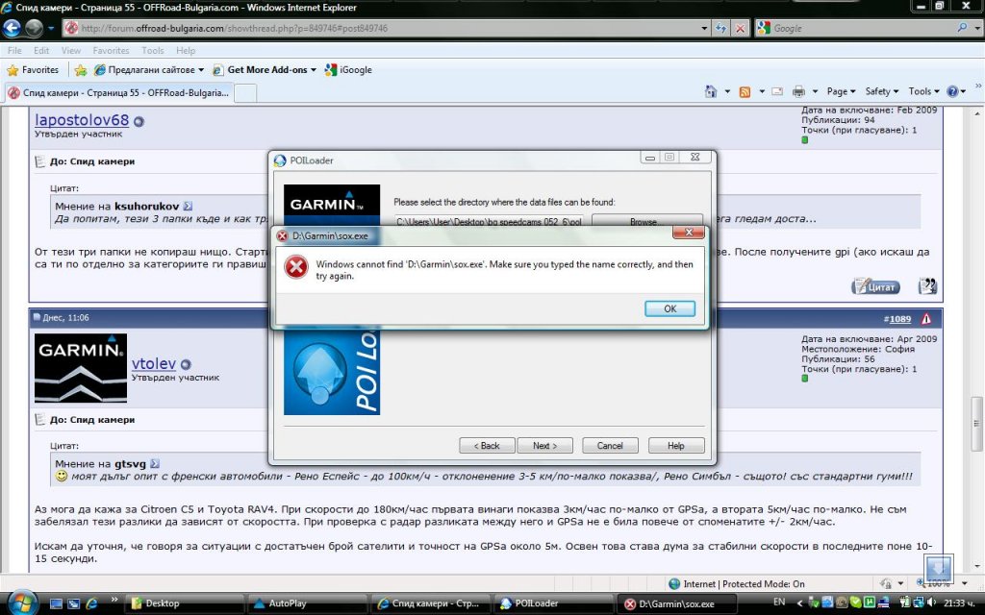Image resolution: width=985 pixels, height=615 pixels.
Task: Open the search provider dropdown arrow
Action: tap(976, 28)
